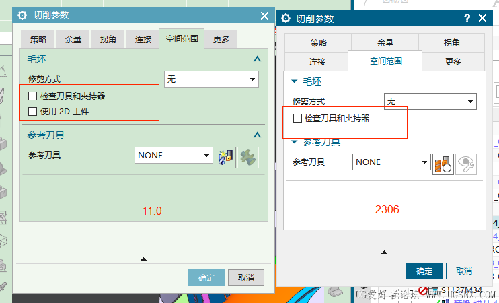Click the gear icon in the 11.0 title bar
The image size is (499, 303).
click(22, 15)
